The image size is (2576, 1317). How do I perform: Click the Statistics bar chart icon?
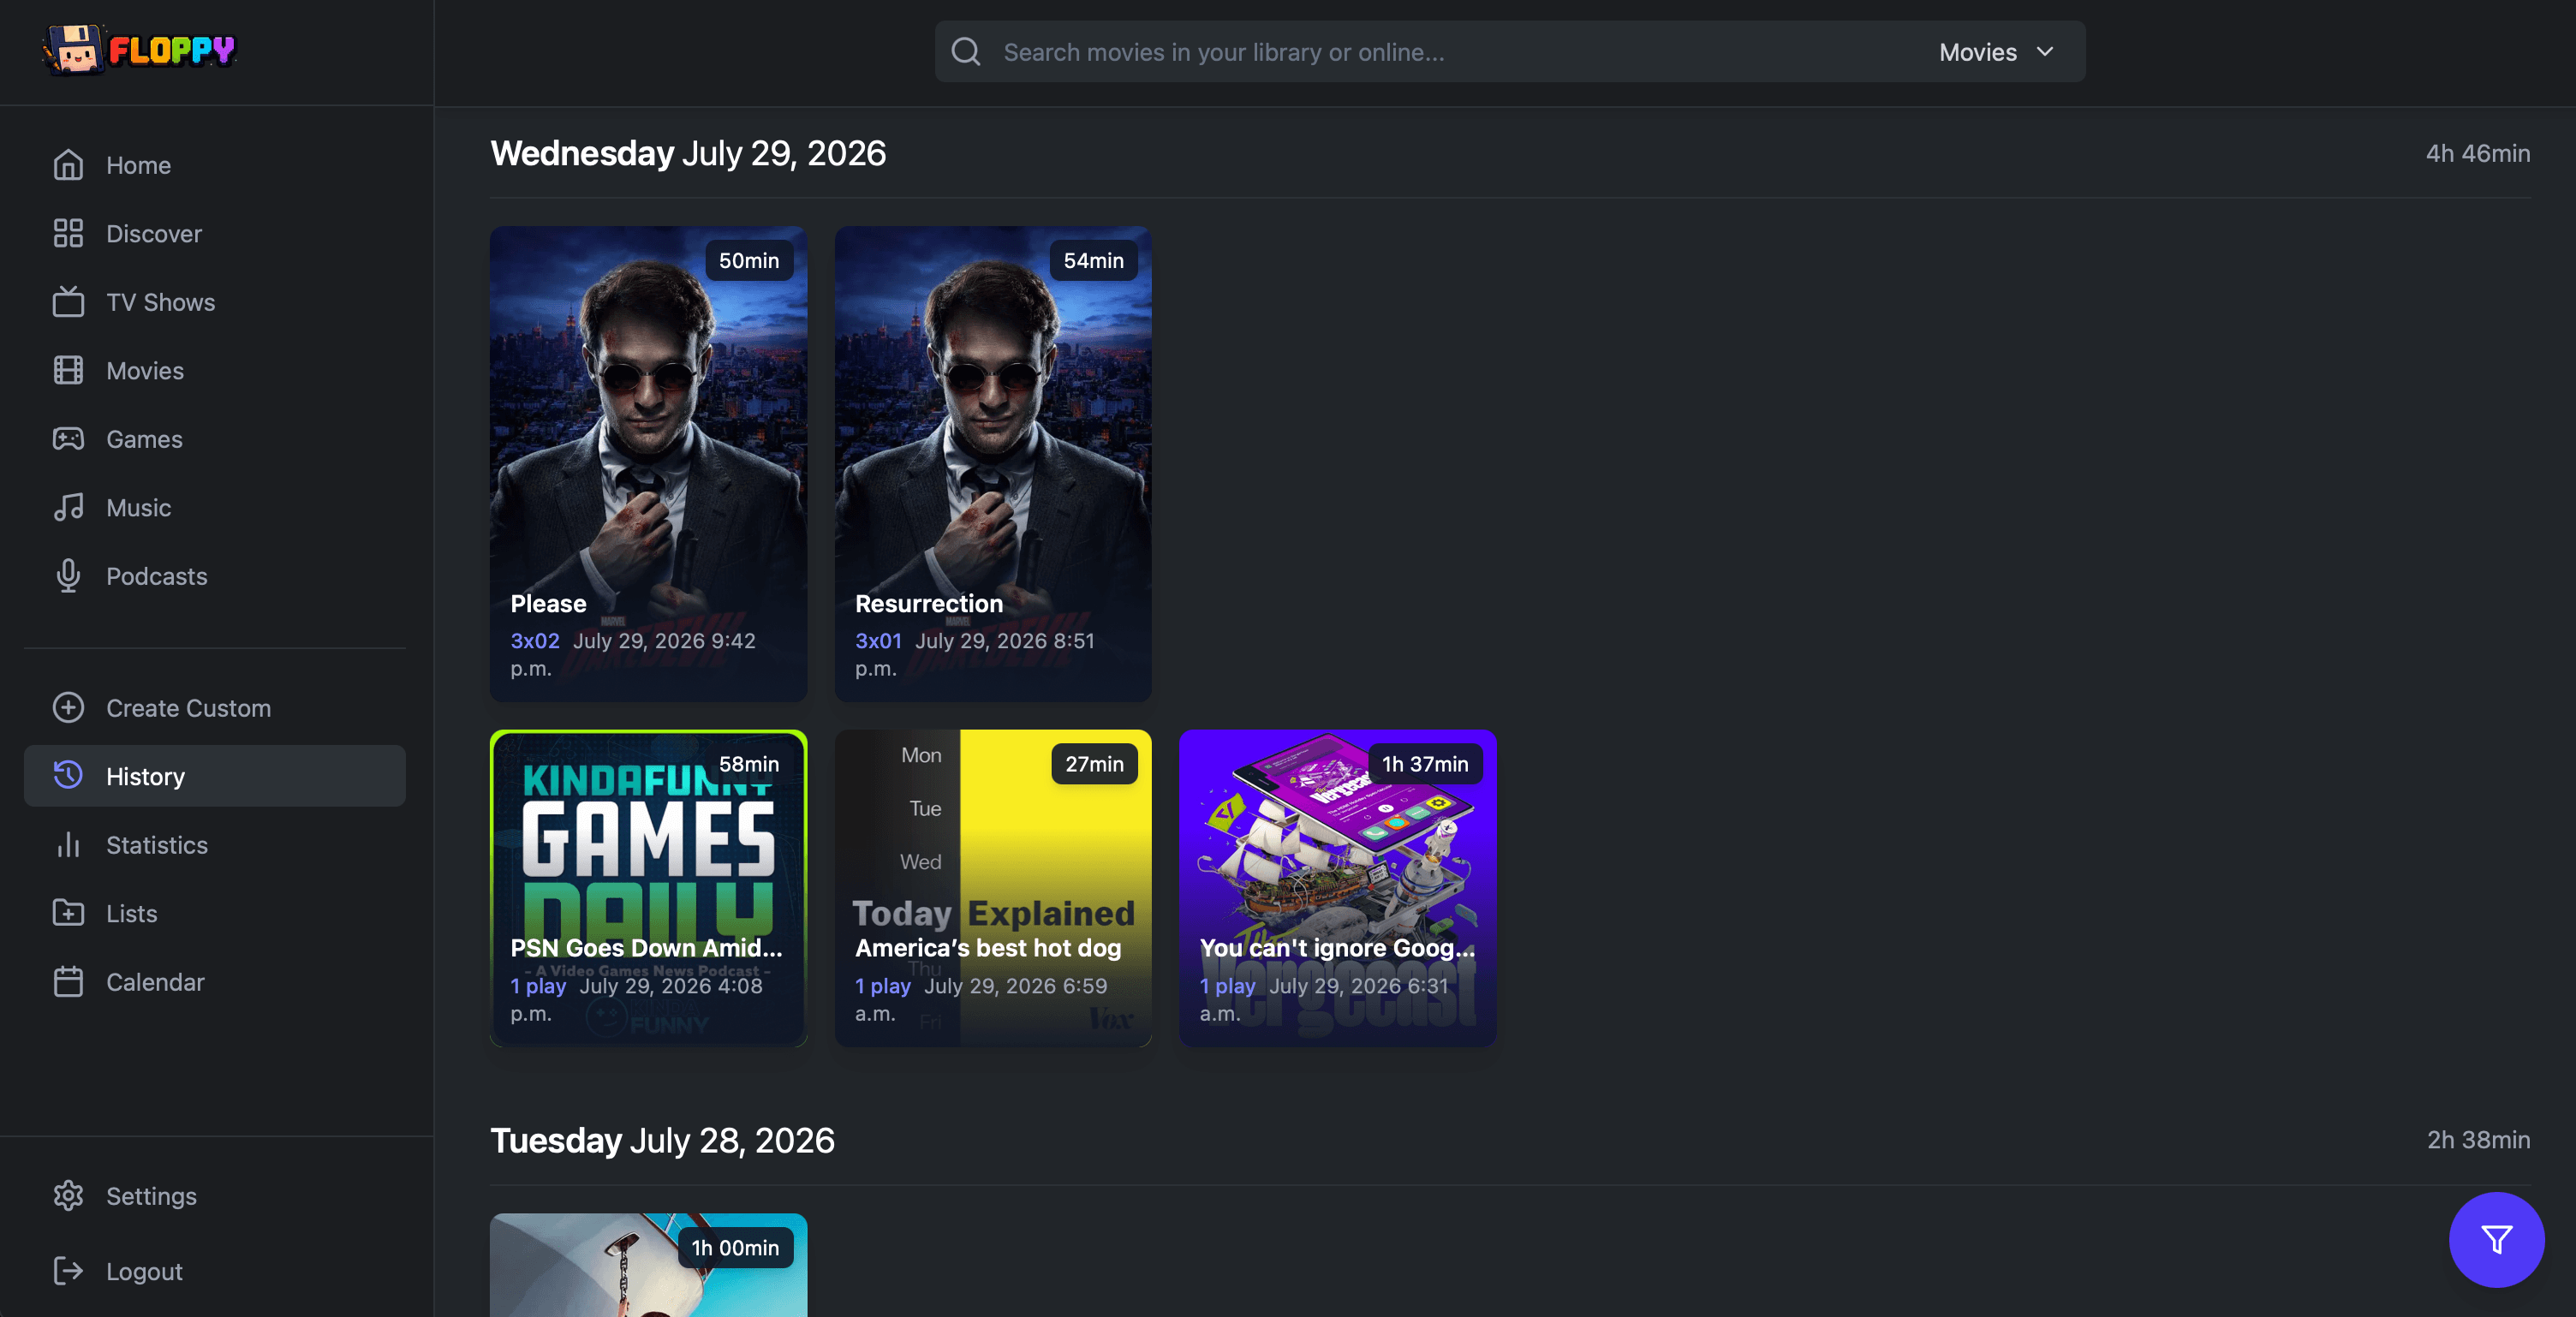tap(68, 845)
